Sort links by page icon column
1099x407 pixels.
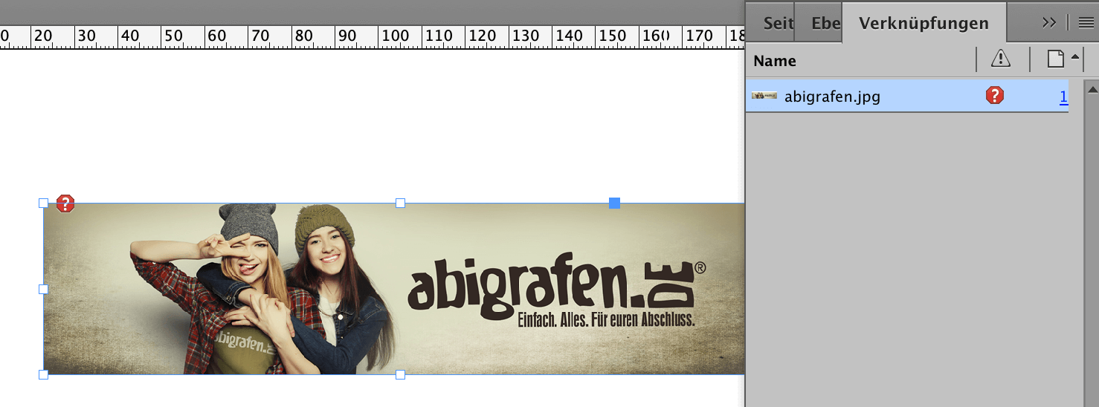[x=1055, y=59]
